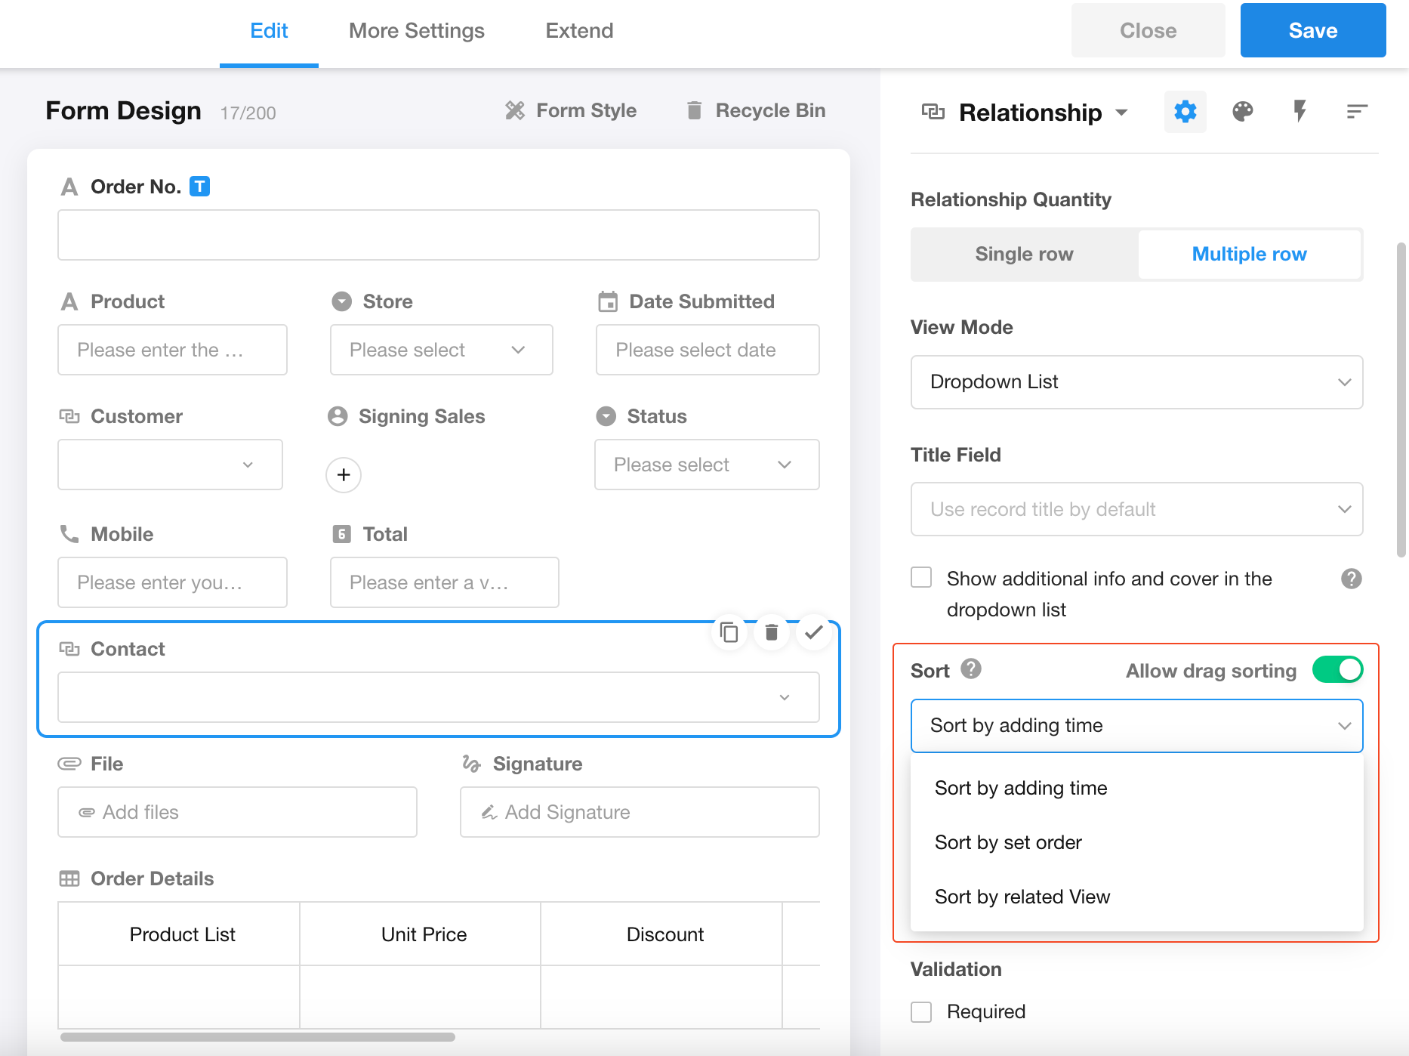Click the Customer relationship icon
Image resolution: width=1409 pixels, height=1056 pixels.
pos(69,416)
